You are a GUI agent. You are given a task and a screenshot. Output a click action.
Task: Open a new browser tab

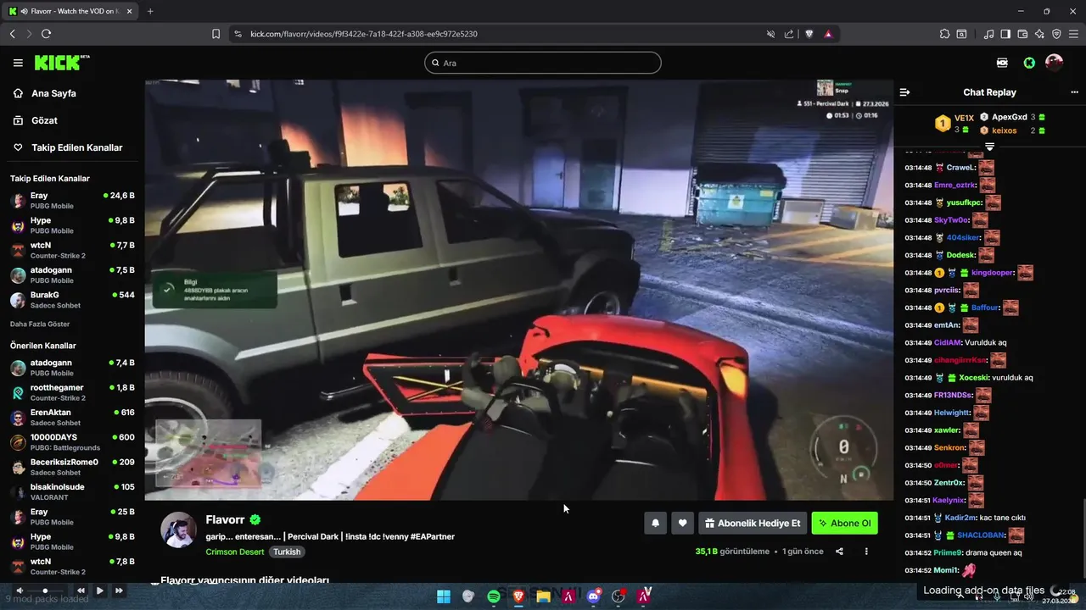(150, 11)
